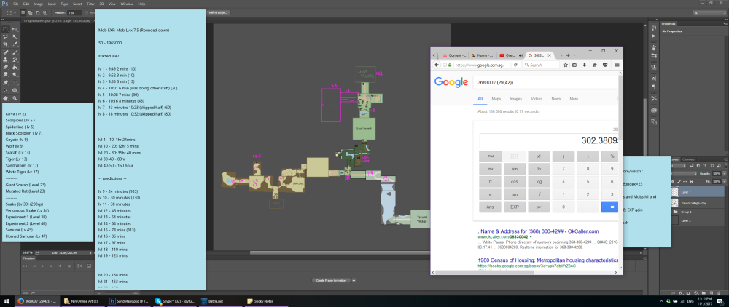Click Firefox hamburger menu icon
729x307 pixels.
point(617,65)
